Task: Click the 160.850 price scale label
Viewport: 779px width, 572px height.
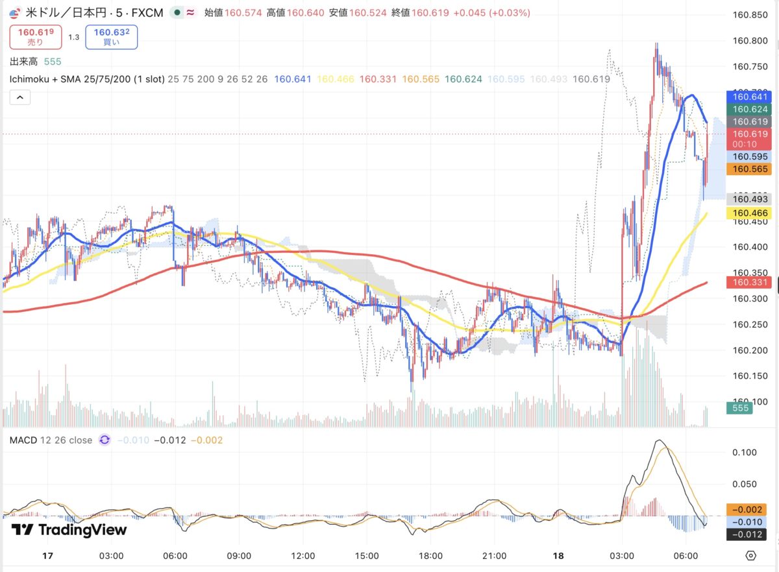Action: (x=750, y=15)
